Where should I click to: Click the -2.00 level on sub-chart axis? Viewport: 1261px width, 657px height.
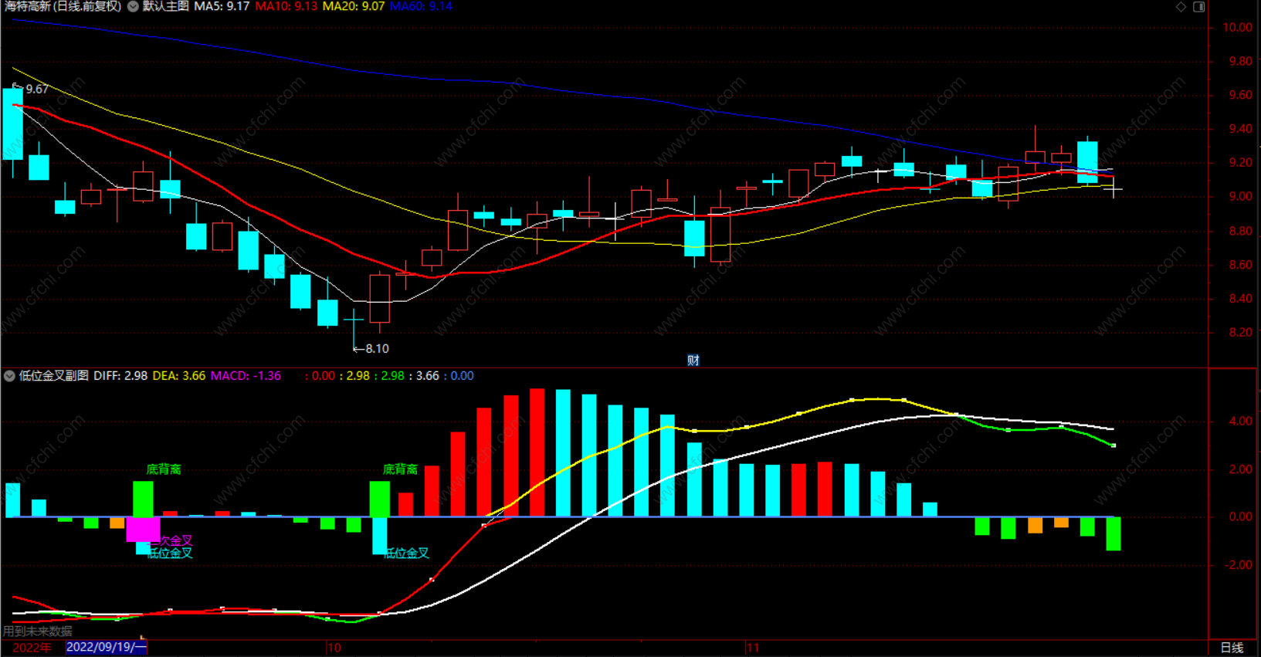coord(1238,565)
